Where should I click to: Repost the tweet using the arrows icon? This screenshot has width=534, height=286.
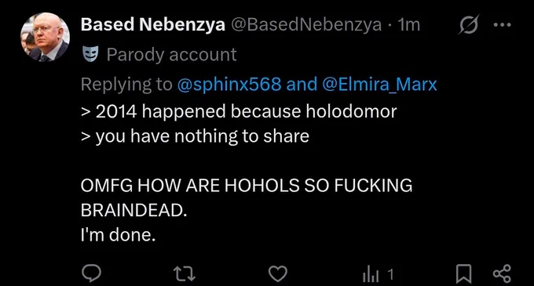point(185,273)
